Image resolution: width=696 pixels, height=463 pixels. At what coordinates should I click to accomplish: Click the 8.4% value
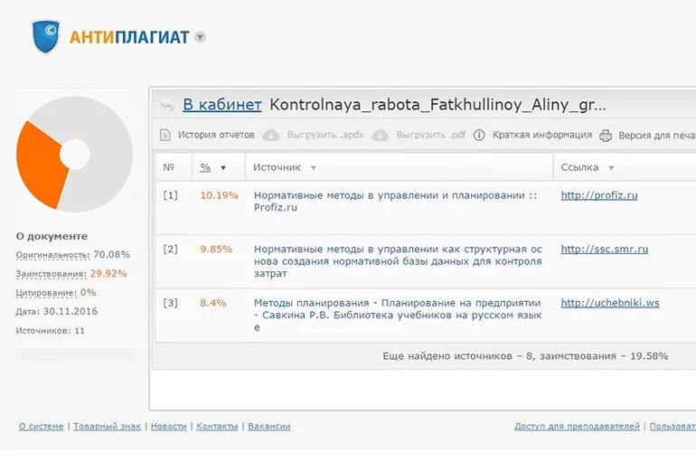(213, 303)
